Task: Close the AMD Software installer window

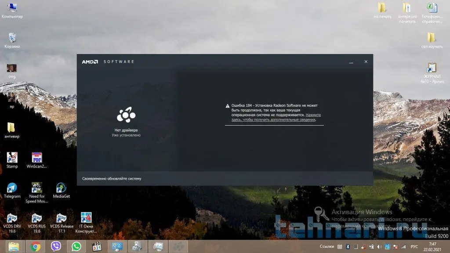Action: (x=366, y=61)
